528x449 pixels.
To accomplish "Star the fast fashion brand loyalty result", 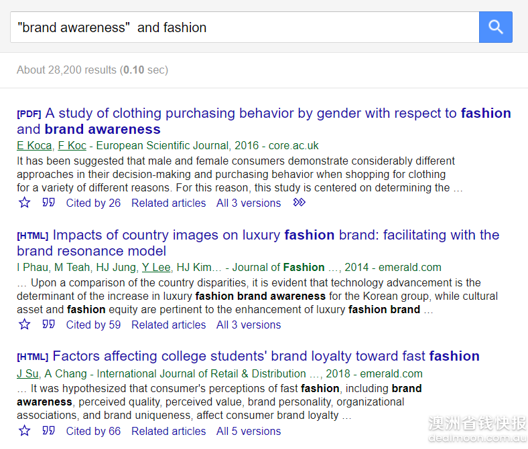I will point(24,431).
